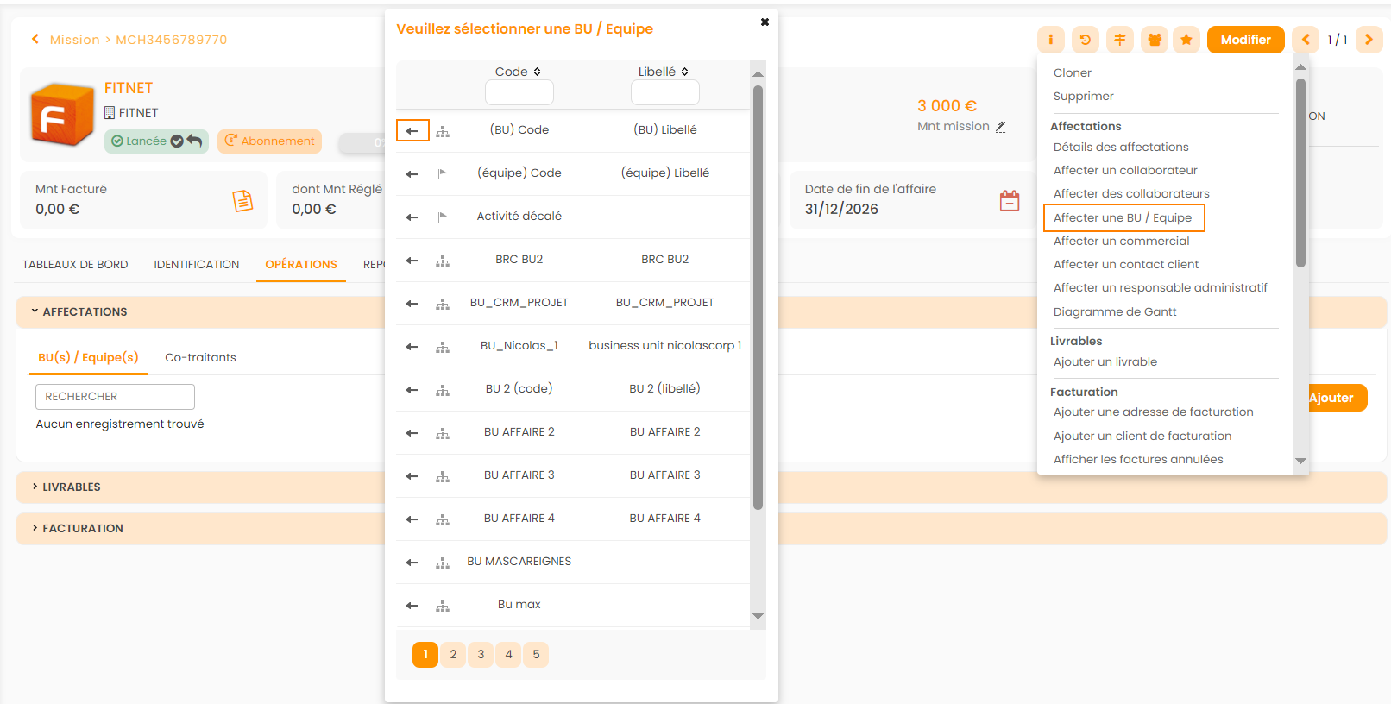This screenshot has height=704, width=1391.
Task: Click the RECHERCHER search field
Action: pos(115,397)
